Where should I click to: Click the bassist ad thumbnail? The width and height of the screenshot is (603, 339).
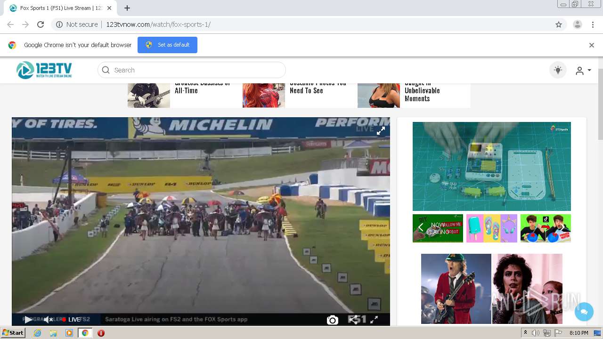pyautogui.click(x=149, y=96)
